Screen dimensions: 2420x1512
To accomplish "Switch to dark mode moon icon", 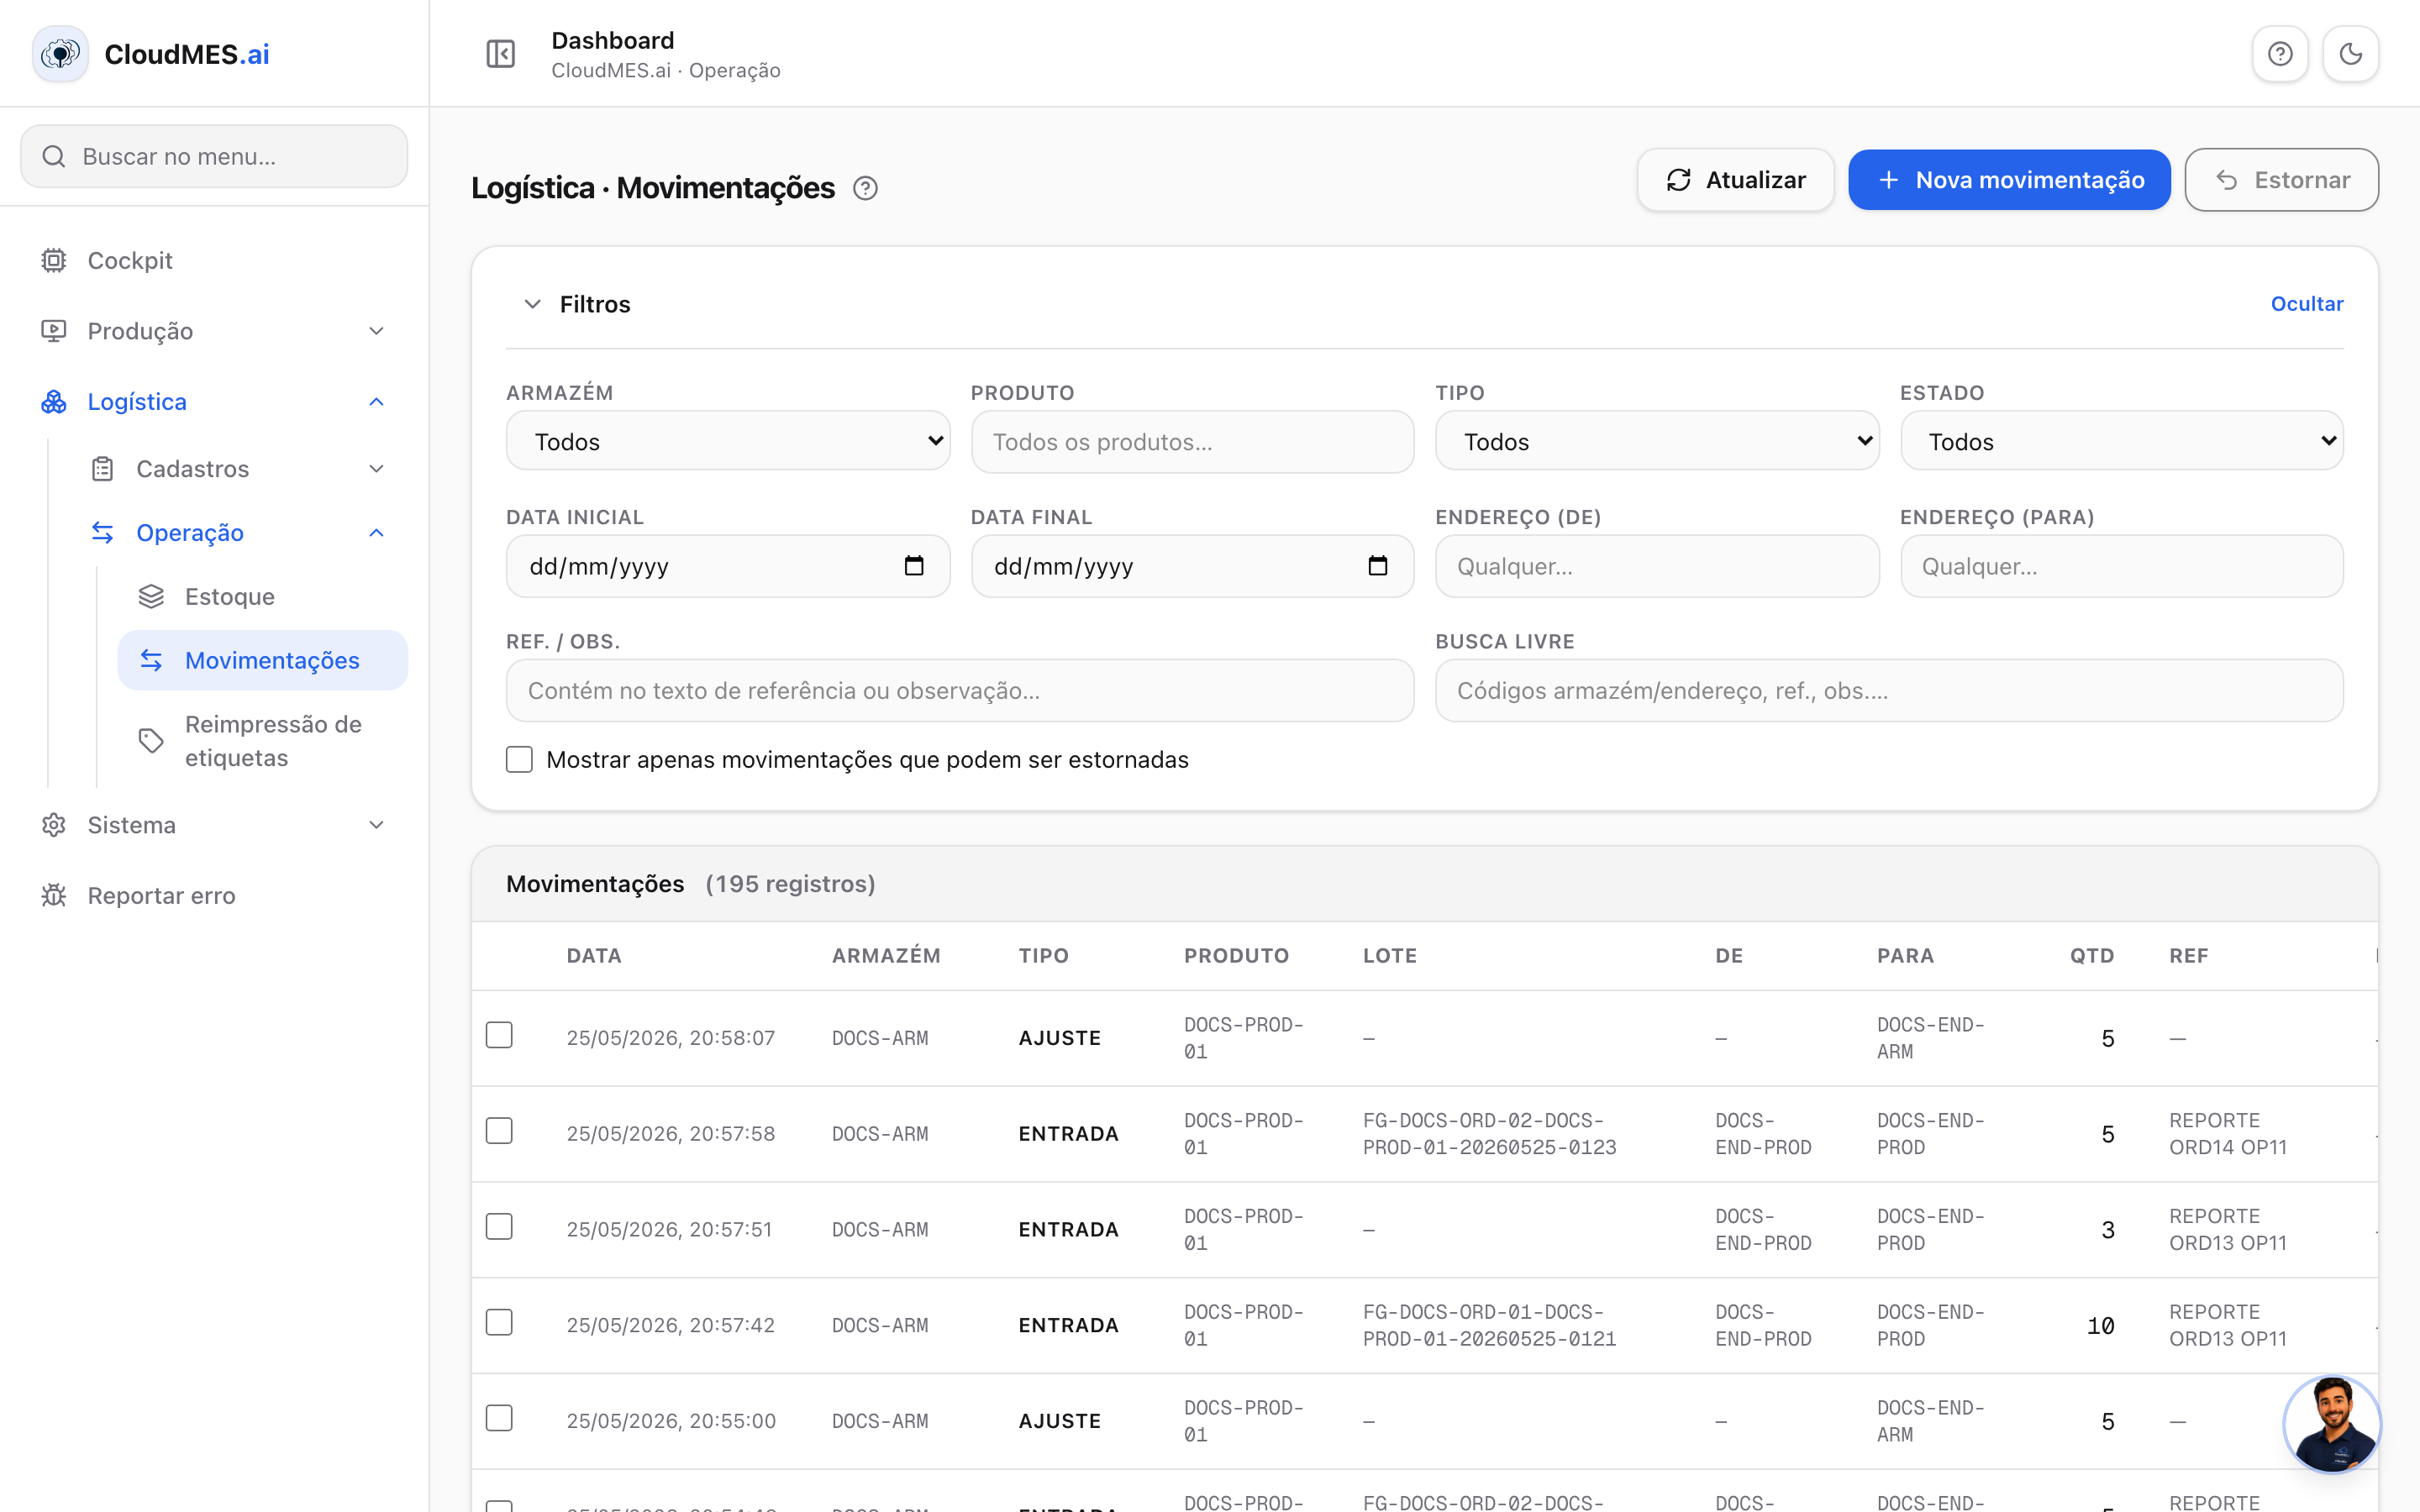I will click(x=2350, y=54).
